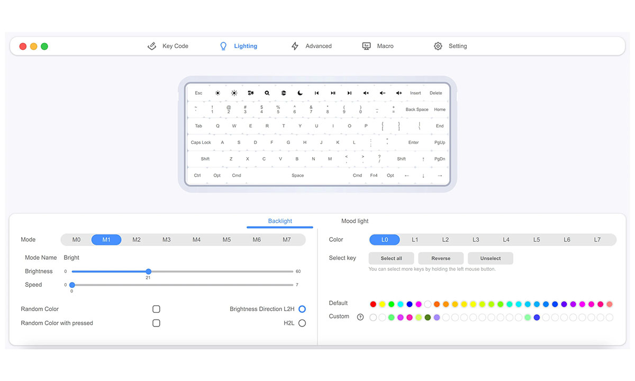
Task: Toggle the Random Color checkbox
Action: (x=156, y=309)
